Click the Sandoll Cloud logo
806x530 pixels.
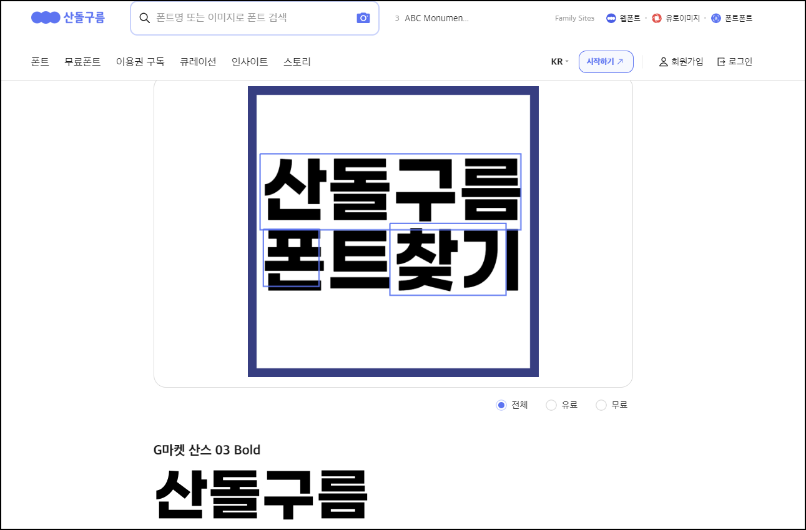coord(68,17)
